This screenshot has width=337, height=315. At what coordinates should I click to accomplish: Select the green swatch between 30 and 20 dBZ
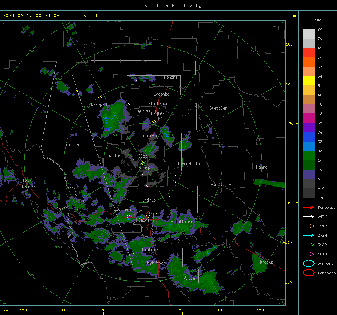click(x=309, y=156)
